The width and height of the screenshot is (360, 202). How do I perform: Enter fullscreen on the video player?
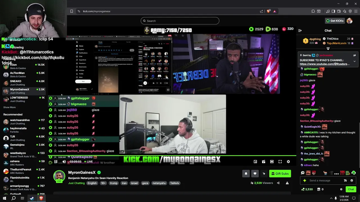280,162
